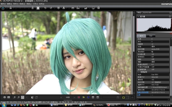Click the Windows Start button

pyautogui.click(x=3, y=105)
